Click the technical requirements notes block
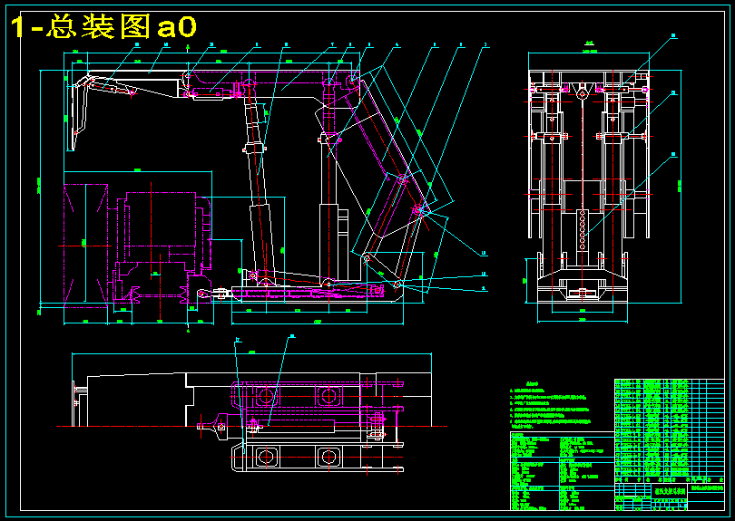The height and width of the screenshot is (521, 735). pyautogui.click(x=549, y=405)
